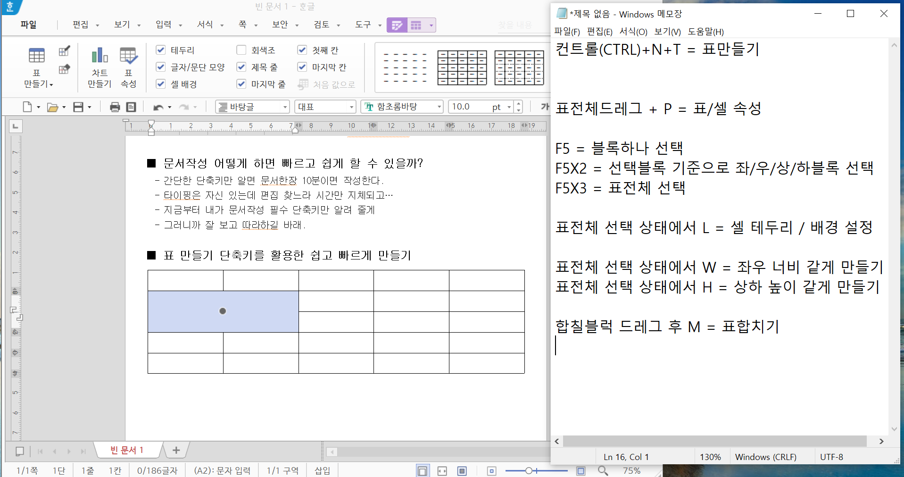Click the print icon
904x477 pixels.
pyautogui.click(x=115, y=107)
